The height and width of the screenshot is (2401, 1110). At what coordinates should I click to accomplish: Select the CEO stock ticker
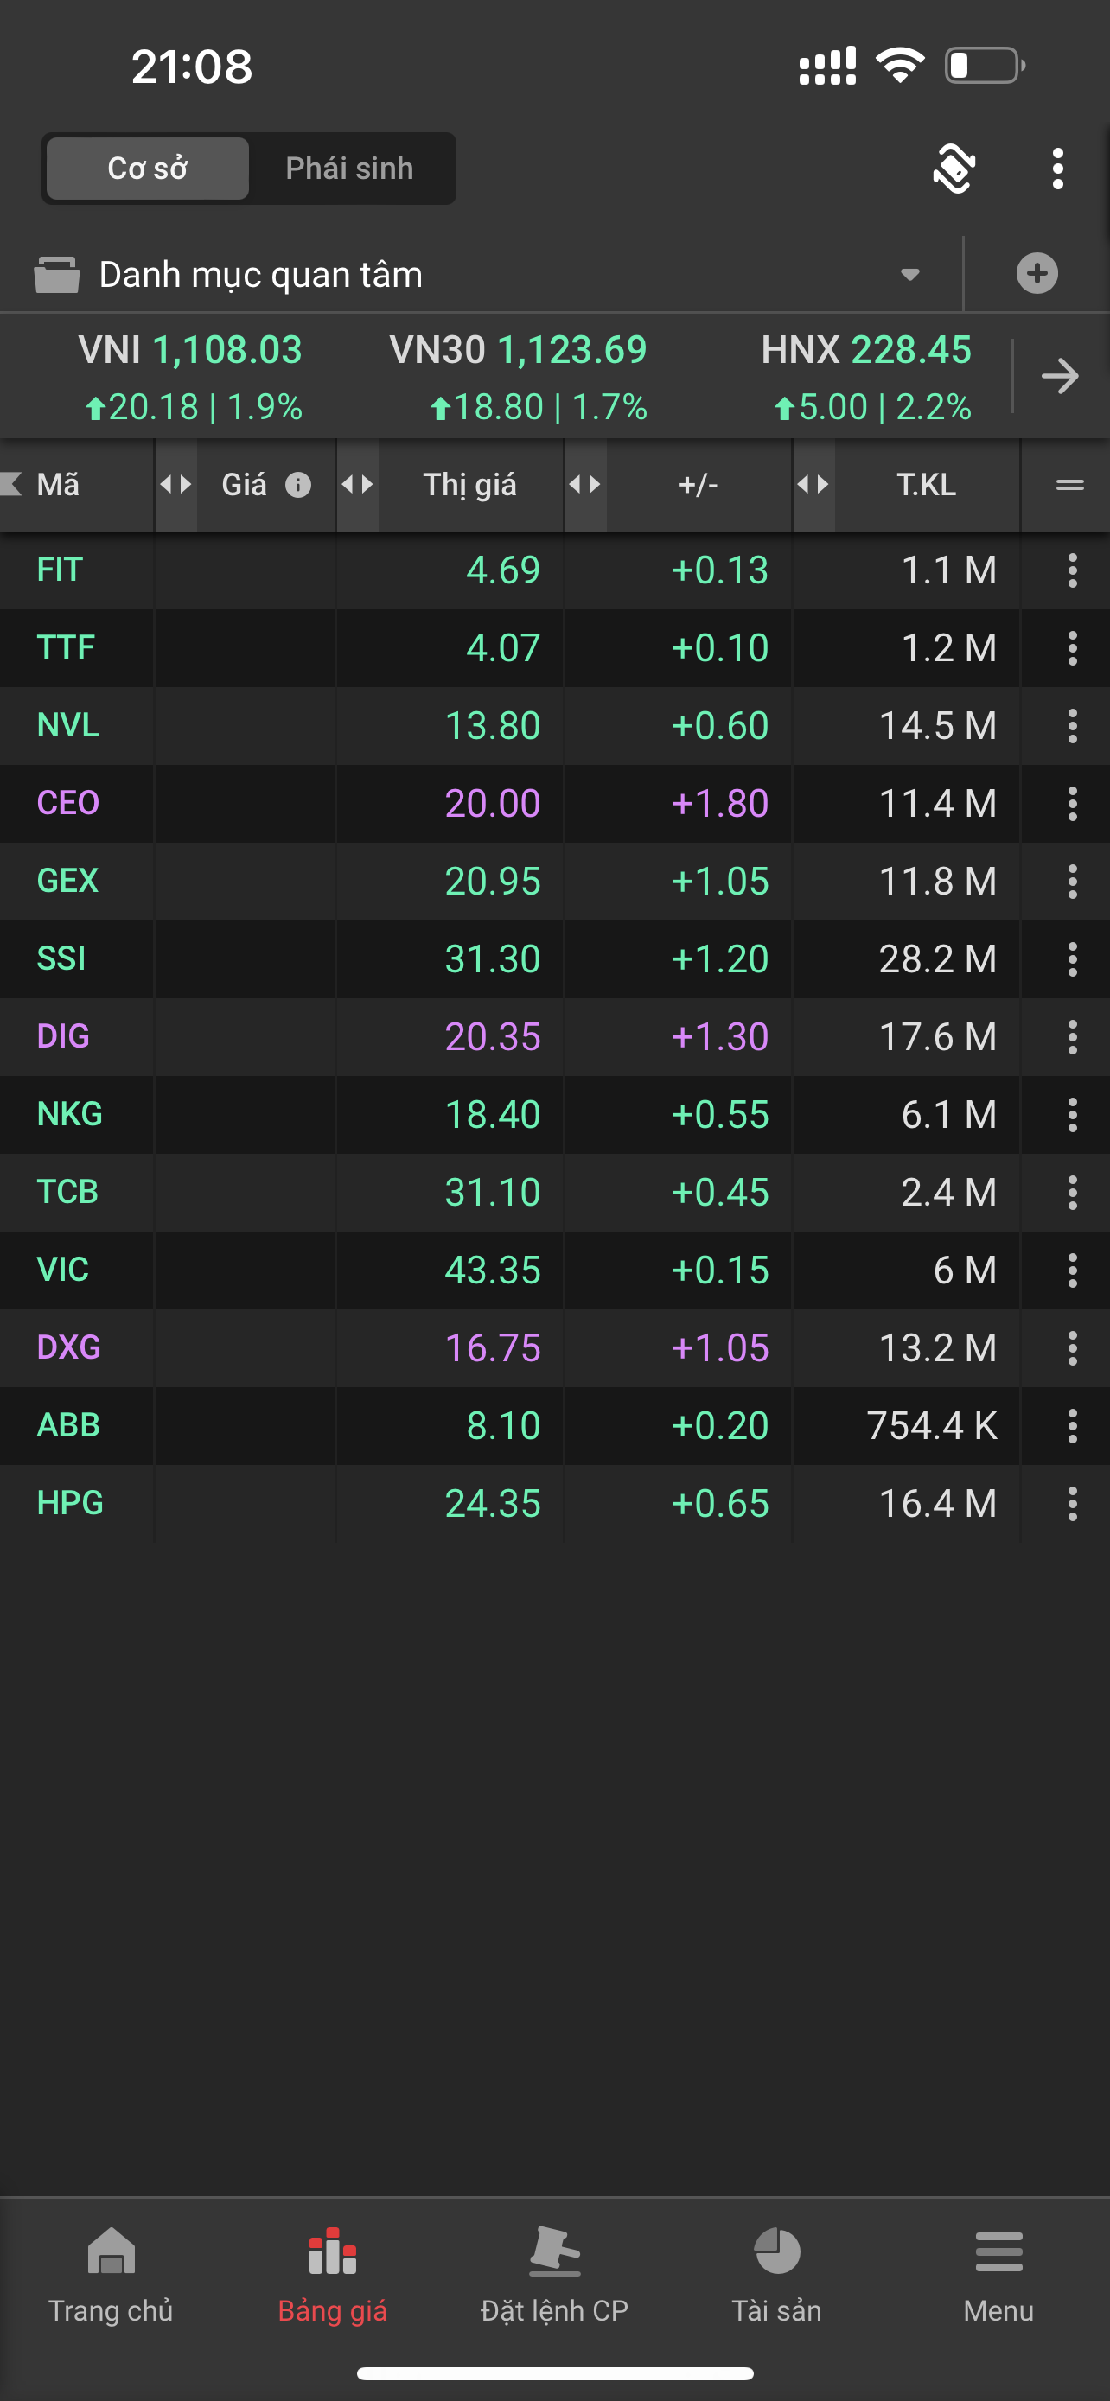[68, 804]
